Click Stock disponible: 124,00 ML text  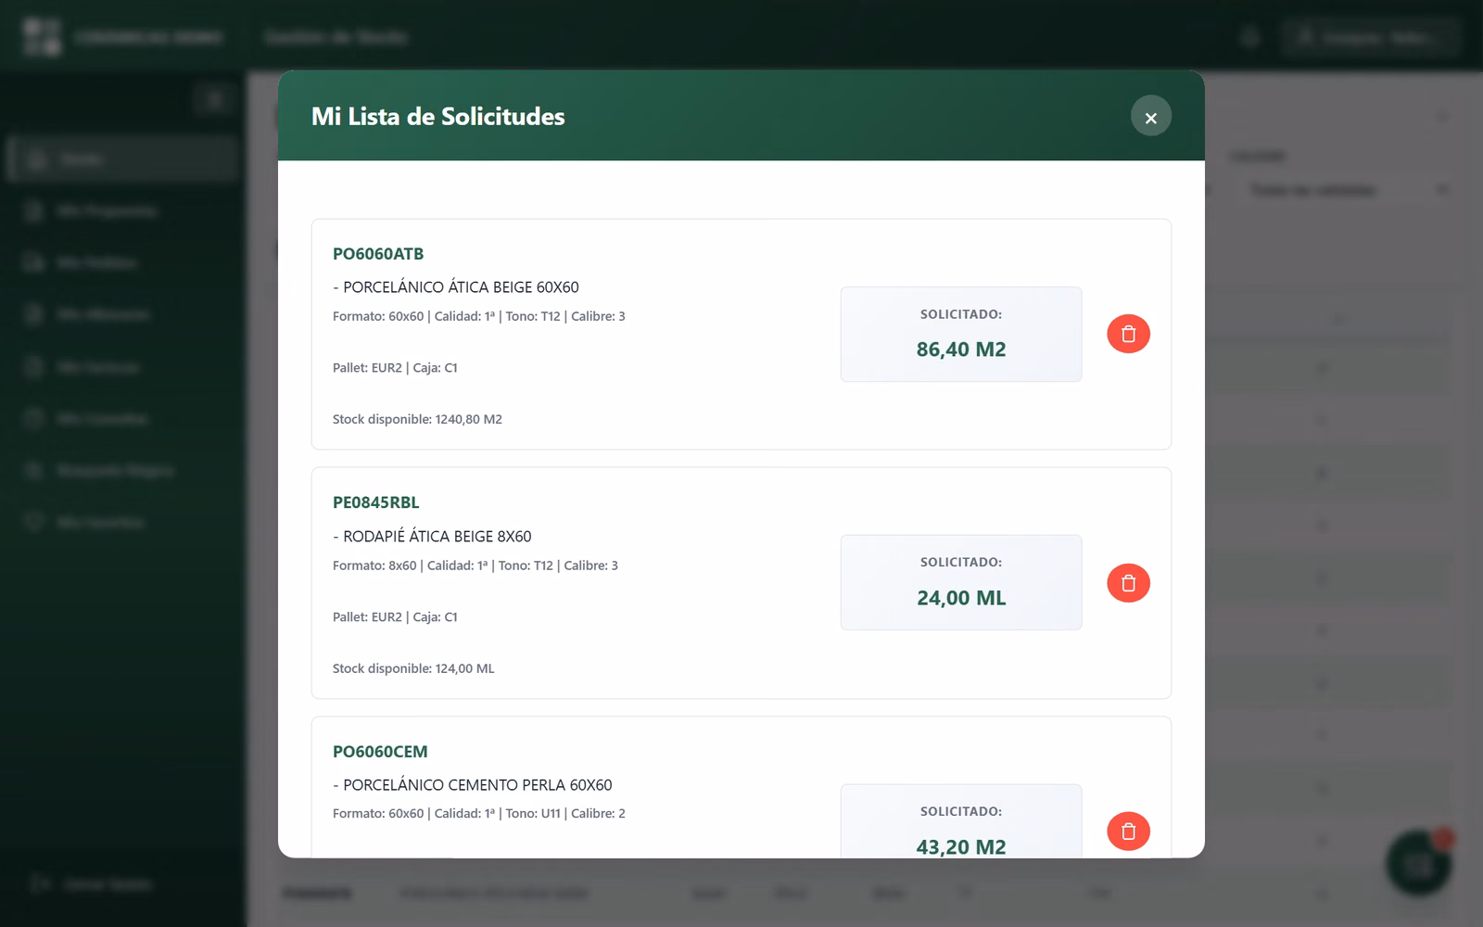pyautogui.click(x=413, y=668)
